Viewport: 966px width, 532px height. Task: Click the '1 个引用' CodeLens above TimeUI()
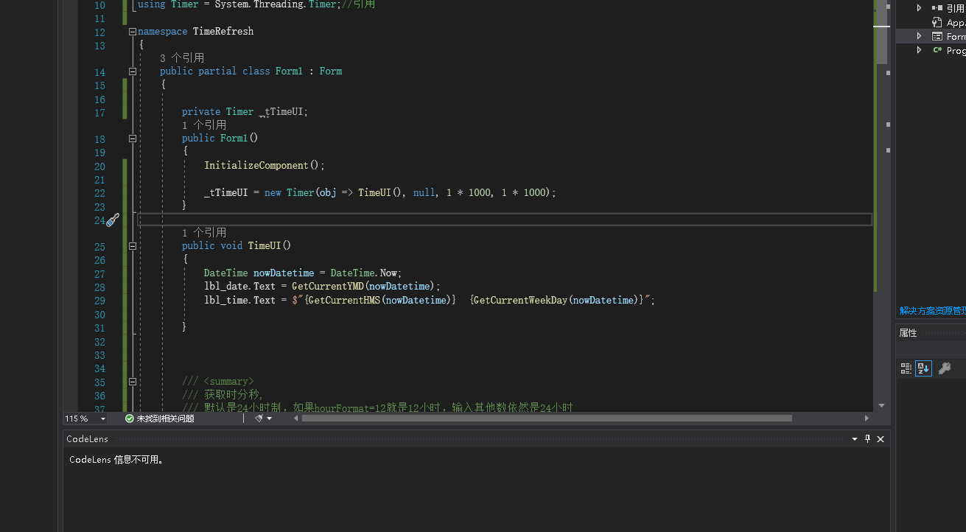204,233
